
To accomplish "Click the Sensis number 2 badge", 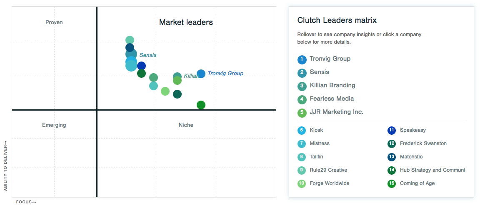I will pos(302,73).
